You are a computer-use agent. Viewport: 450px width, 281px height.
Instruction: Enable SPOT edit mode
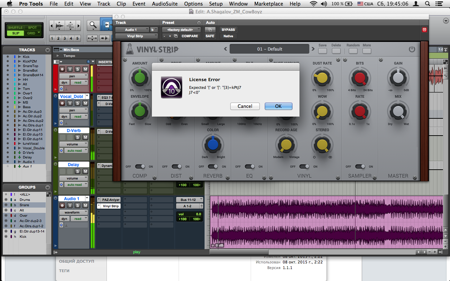[x=32, y=27]
